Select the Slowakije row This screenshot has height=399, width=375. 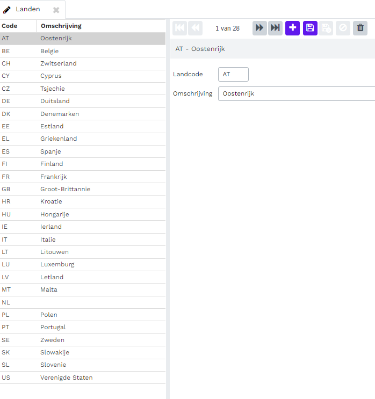point(83,353)
